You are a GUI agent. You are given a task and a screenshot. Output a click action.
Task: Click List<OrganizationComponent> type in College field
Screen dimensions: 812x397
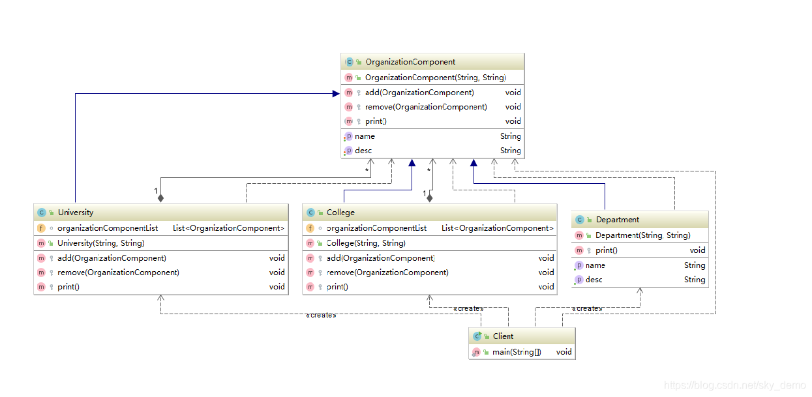498,228
